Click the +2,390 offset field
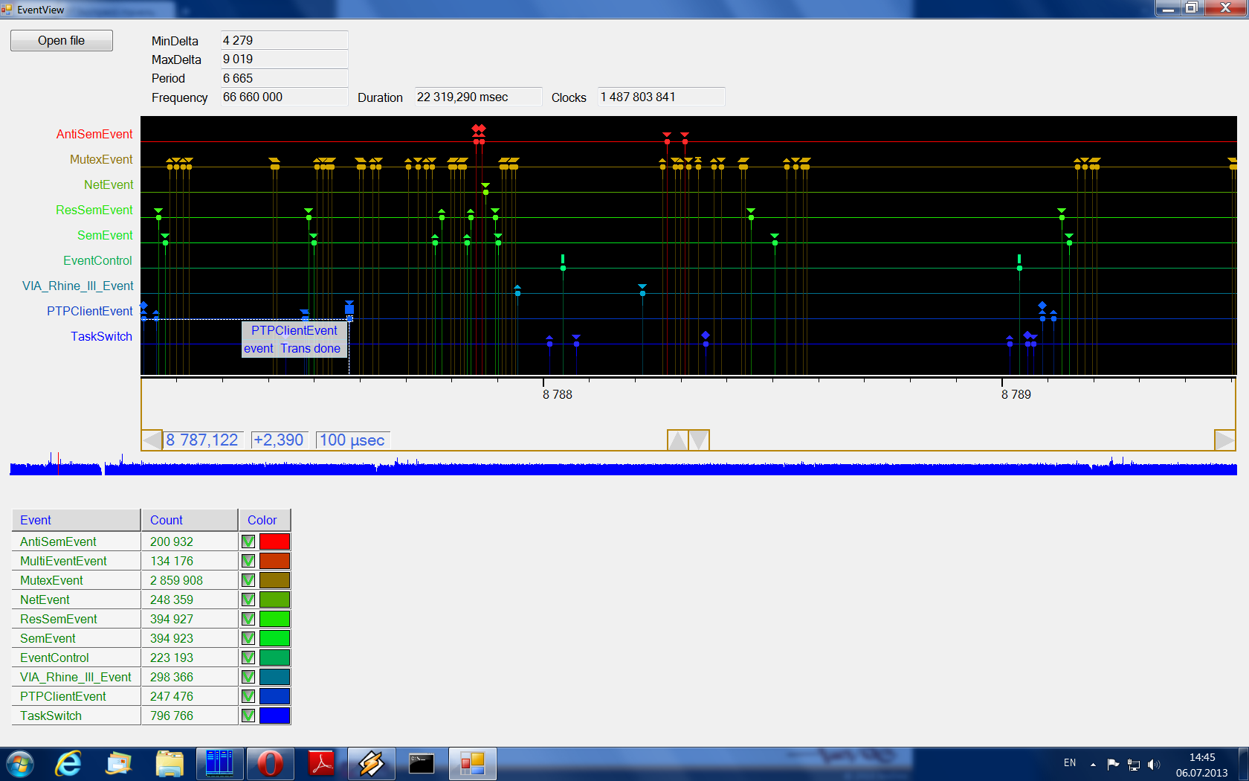Image resolution: width=1249 pixels, height=781 pixels. tap(279, 440)
